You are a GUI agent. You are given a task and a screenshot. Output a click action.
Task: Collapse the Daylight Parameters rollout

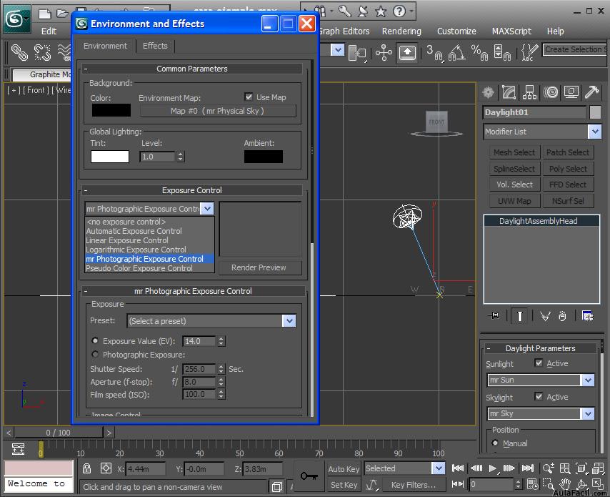(540, 348)
